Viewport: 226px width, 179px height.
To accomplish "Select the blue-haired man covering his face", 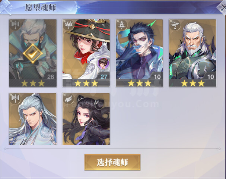I will pyautogui.click(x=139, y=53).
